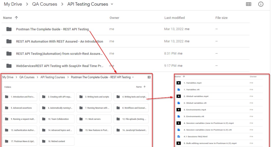Open WebServicesREST API Testing with SoapUI folder
The height and width of the screenshot is (147, 271).
tap(125, 66)
